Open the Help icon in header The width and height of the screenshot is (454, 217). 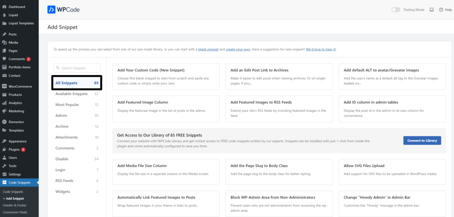tap(440, 10)
